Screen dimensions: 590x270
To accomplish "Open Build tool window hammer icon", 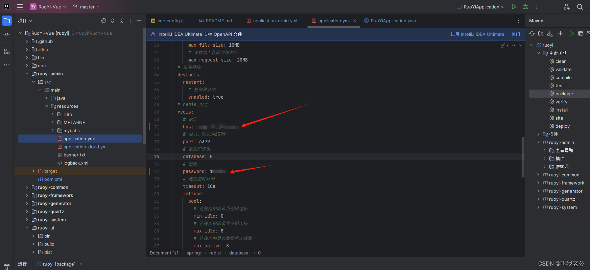I will [6, 267].
